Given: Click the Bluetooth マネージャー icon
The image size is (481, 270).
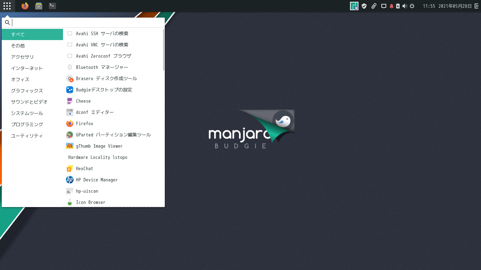Looking at the screenshot, I should point(70,67).
